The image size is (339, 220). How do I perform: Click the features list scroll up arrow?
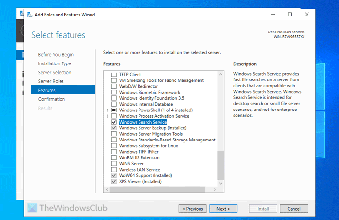pyautogui.click(x=221, y=74)
